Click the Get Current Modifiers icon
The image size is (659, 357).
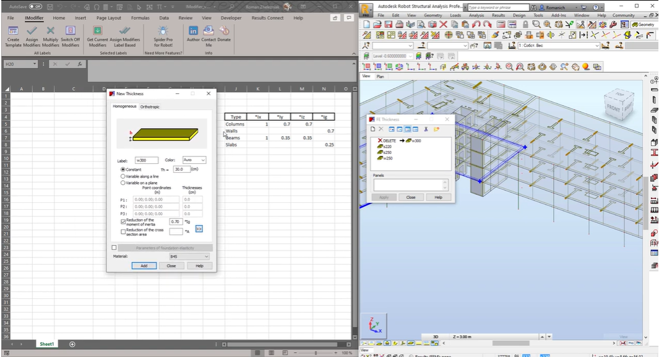97,32
